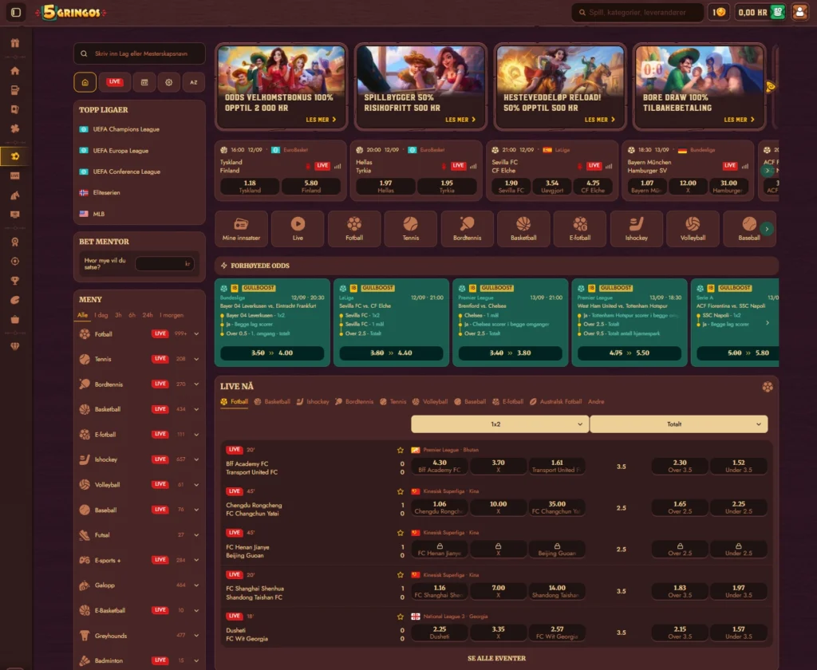Toggle the LIVE filter button under search
Screen dimensions: 817x670
[115, 82]
